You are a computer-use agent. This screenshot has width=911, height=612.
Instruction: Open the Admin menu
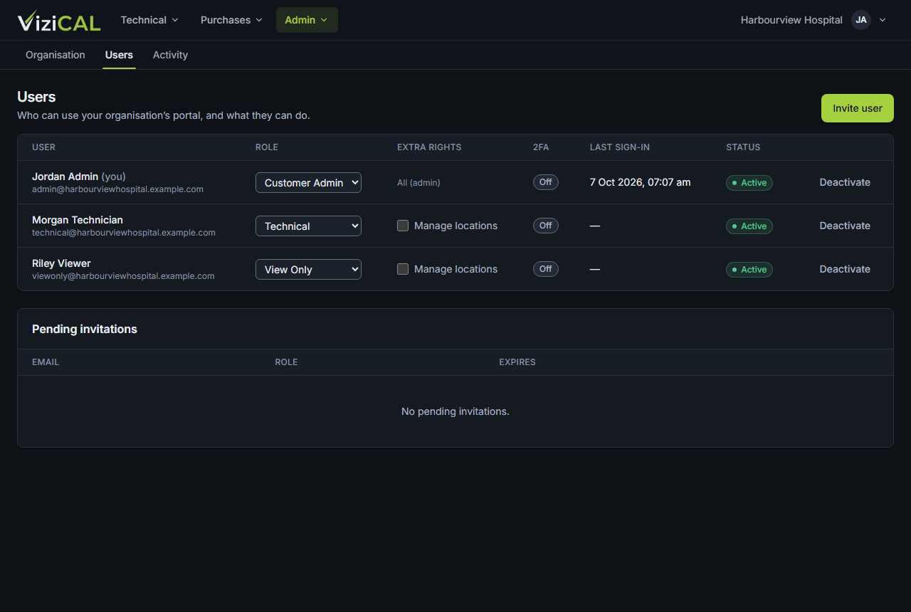click(x=307, y=20)
